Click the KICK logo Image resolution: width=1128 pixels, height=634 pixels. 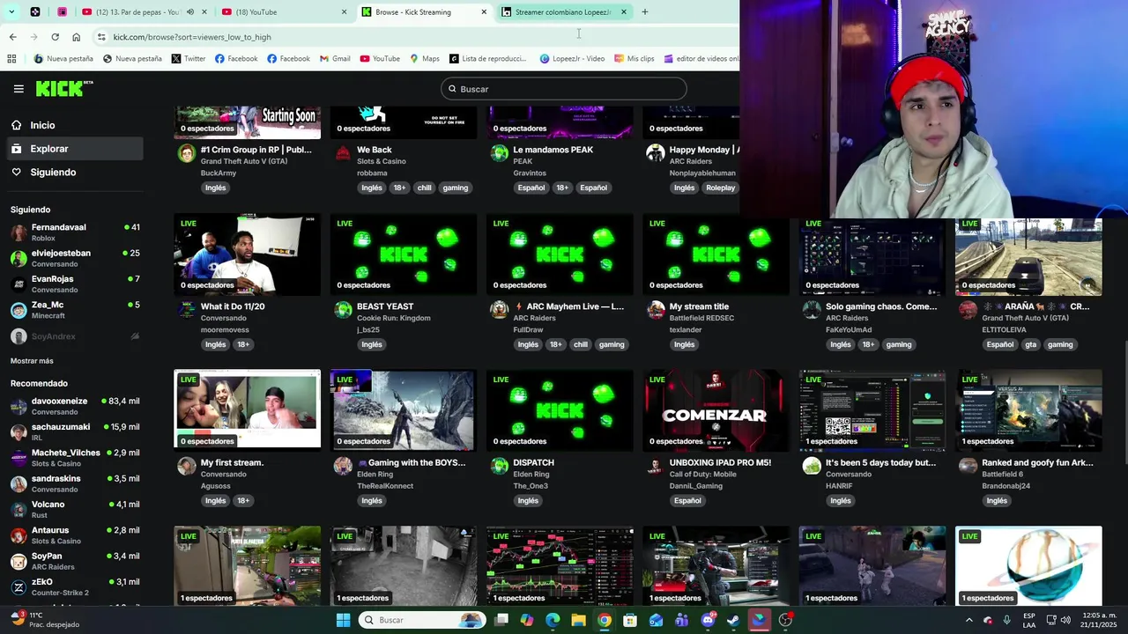pos(63,88)
